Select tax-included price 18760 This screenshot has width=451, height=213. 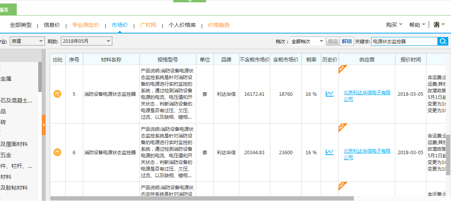[286, 94]
